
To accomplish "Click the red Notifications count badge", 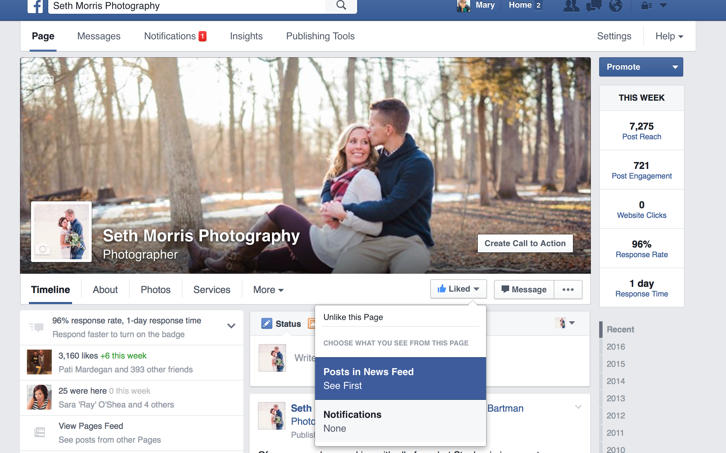I will tap(202, 36).
